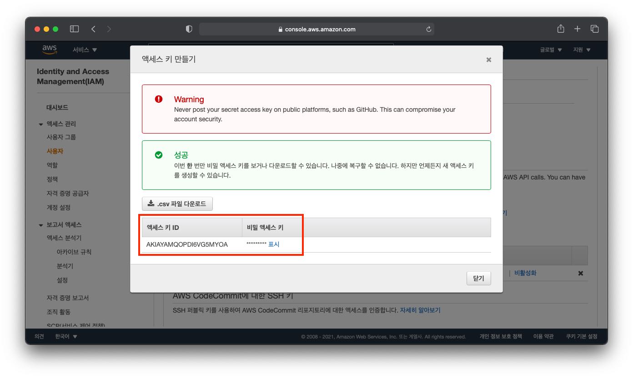Open the 지원 dropdown menu
Image resolution: width=633 pixels, height=378 pixels.
pos(582,50)
